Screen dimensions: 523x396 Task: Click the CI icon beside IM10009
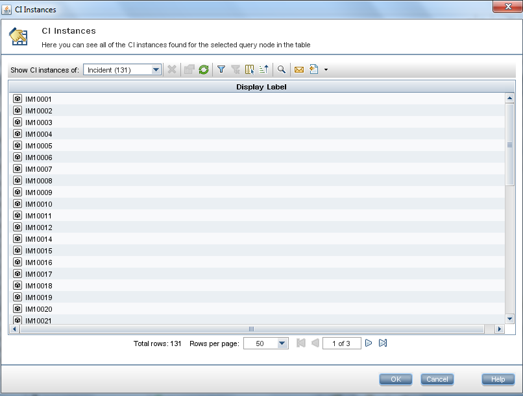coord(18,192)
